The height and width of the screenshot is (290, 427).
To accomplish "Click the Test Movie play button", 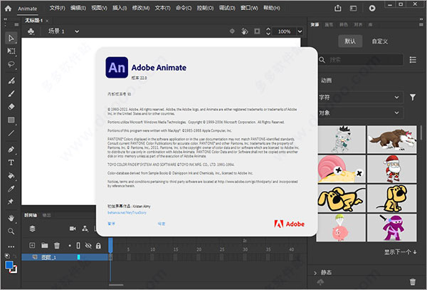I will [x=372, y=8].
